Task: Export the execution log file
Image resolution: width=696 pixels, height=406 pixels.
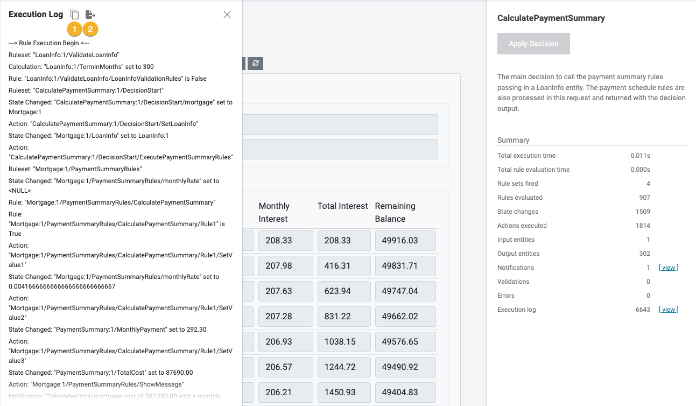Action: [90, 15]
